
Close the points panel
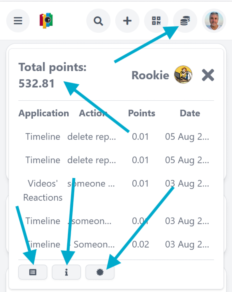208,75
